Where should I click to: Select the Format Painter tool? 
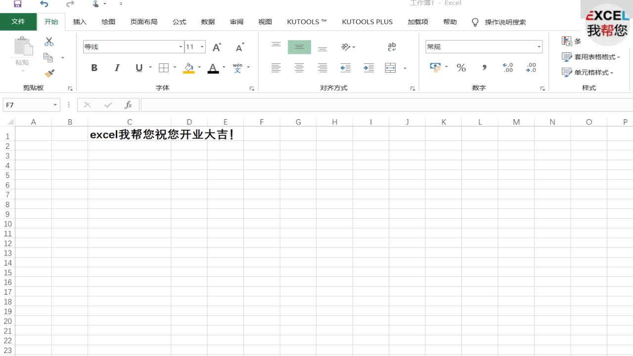coord(49,73)
